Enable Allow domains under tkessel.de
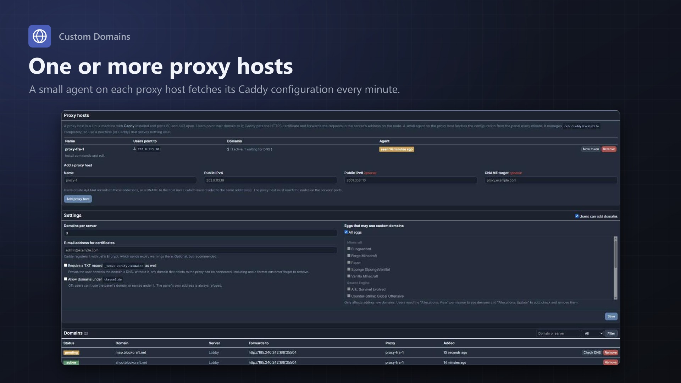The image size is (681, 383). (x=66, y=279)
